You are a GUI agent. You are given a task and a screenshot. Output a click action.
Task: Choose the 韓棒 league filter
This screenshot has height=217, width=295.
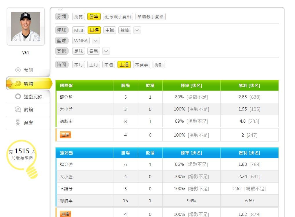[124, 30]
